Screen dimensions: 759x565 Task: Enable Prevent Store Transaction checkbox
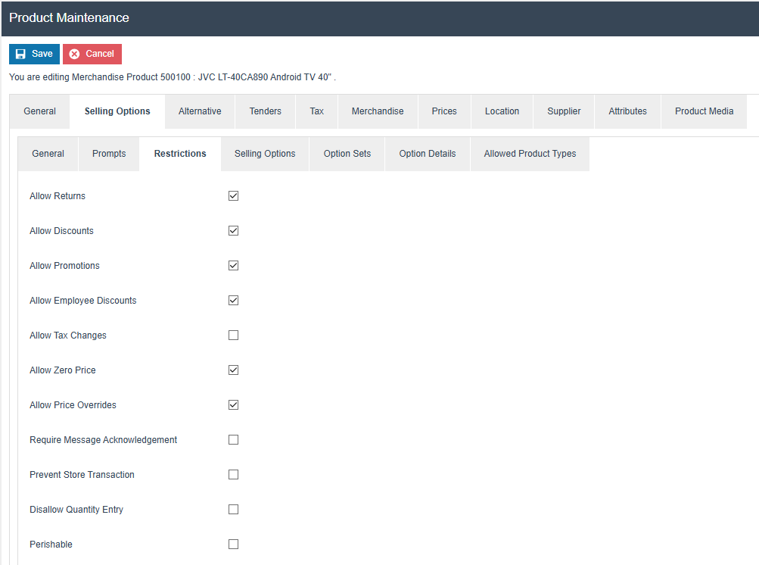(x=233, y=475)
